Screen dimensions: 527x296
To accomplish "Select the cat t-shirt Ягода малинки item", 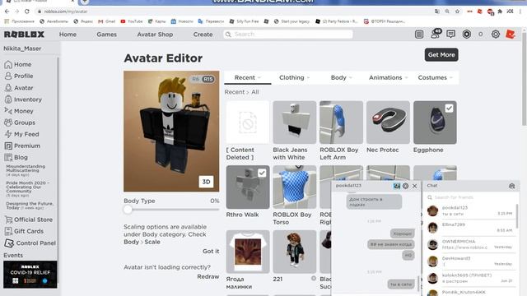I will coord(248,252).
